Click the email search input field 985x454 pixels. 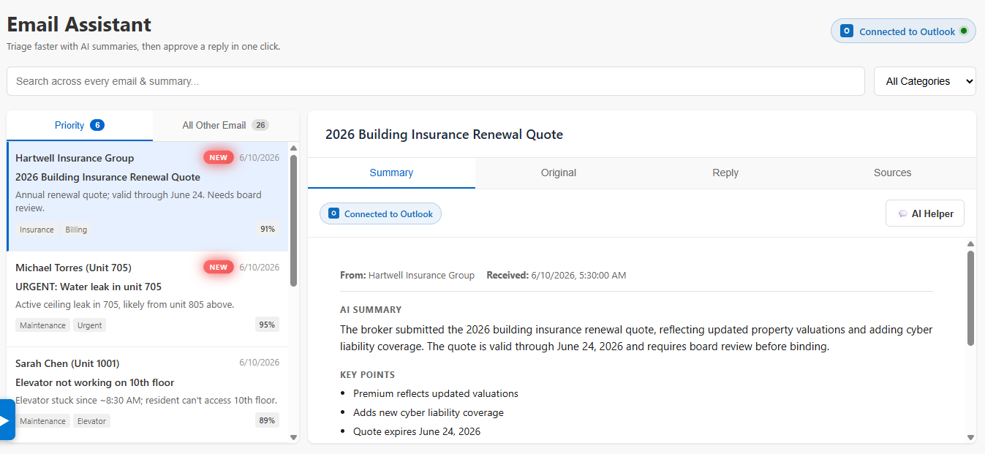tap(436, 81)
